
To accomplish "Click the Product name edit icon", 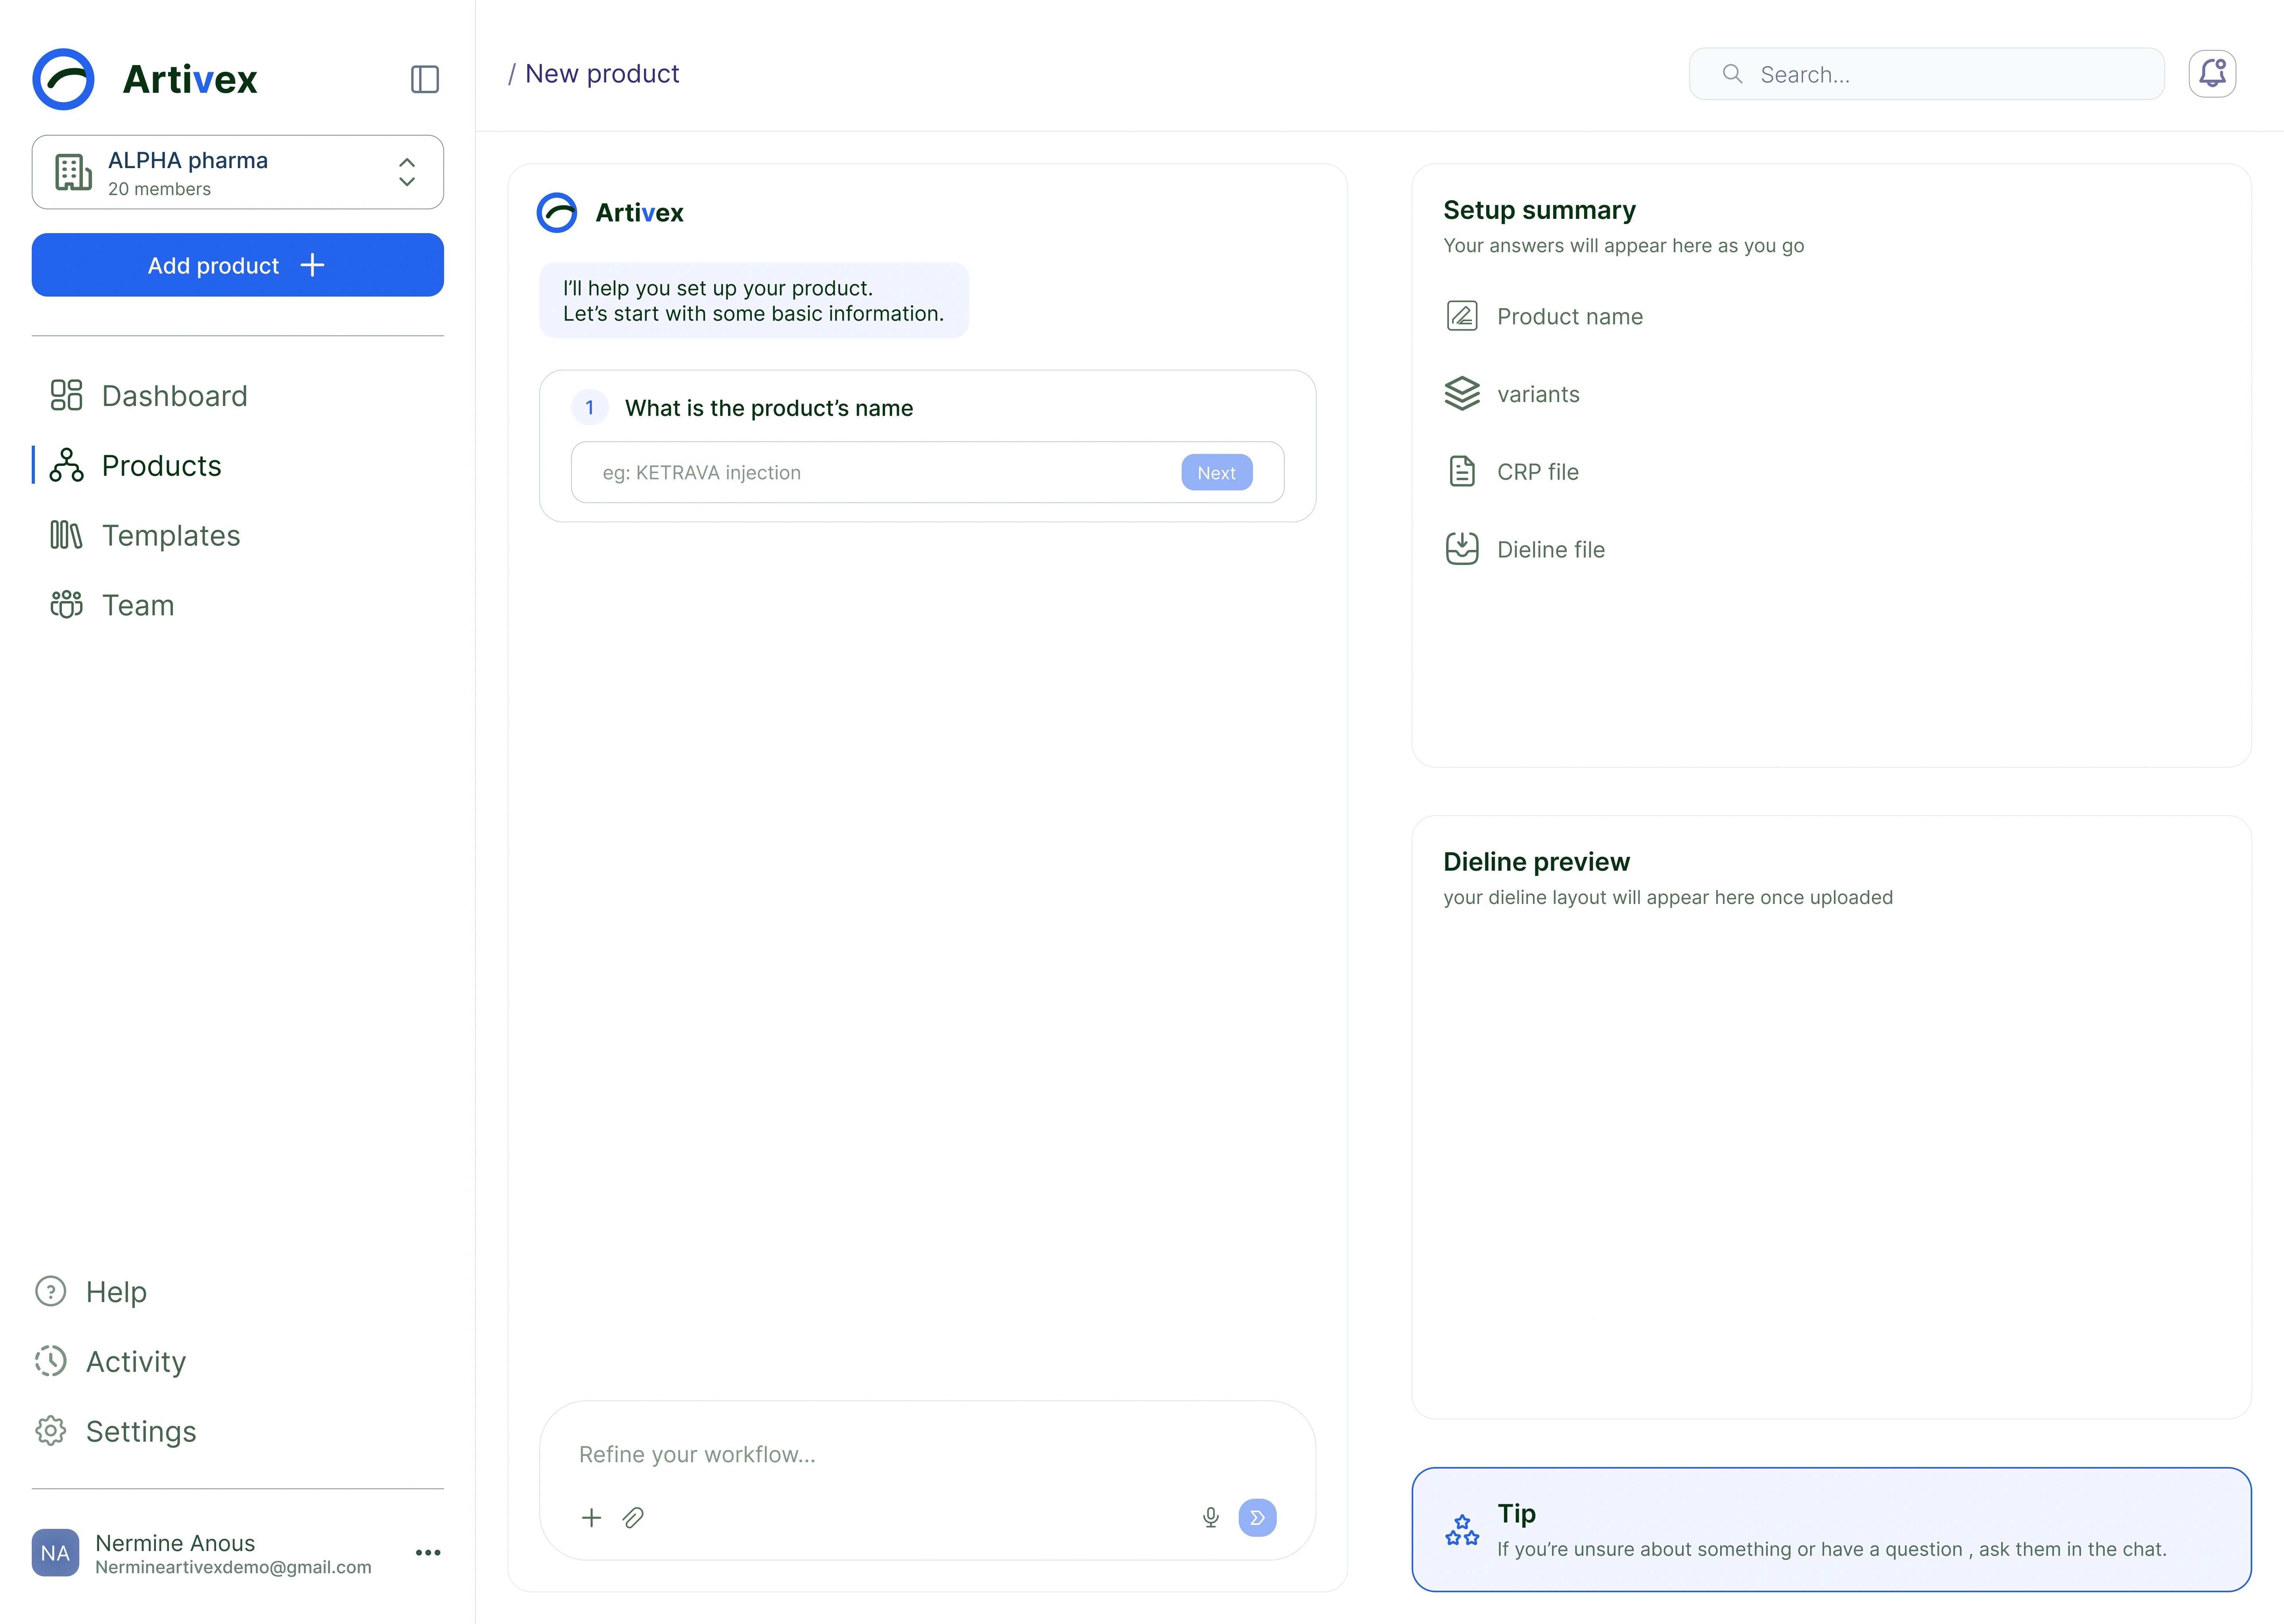I will pyautogui.click(x=1462, y=316).
